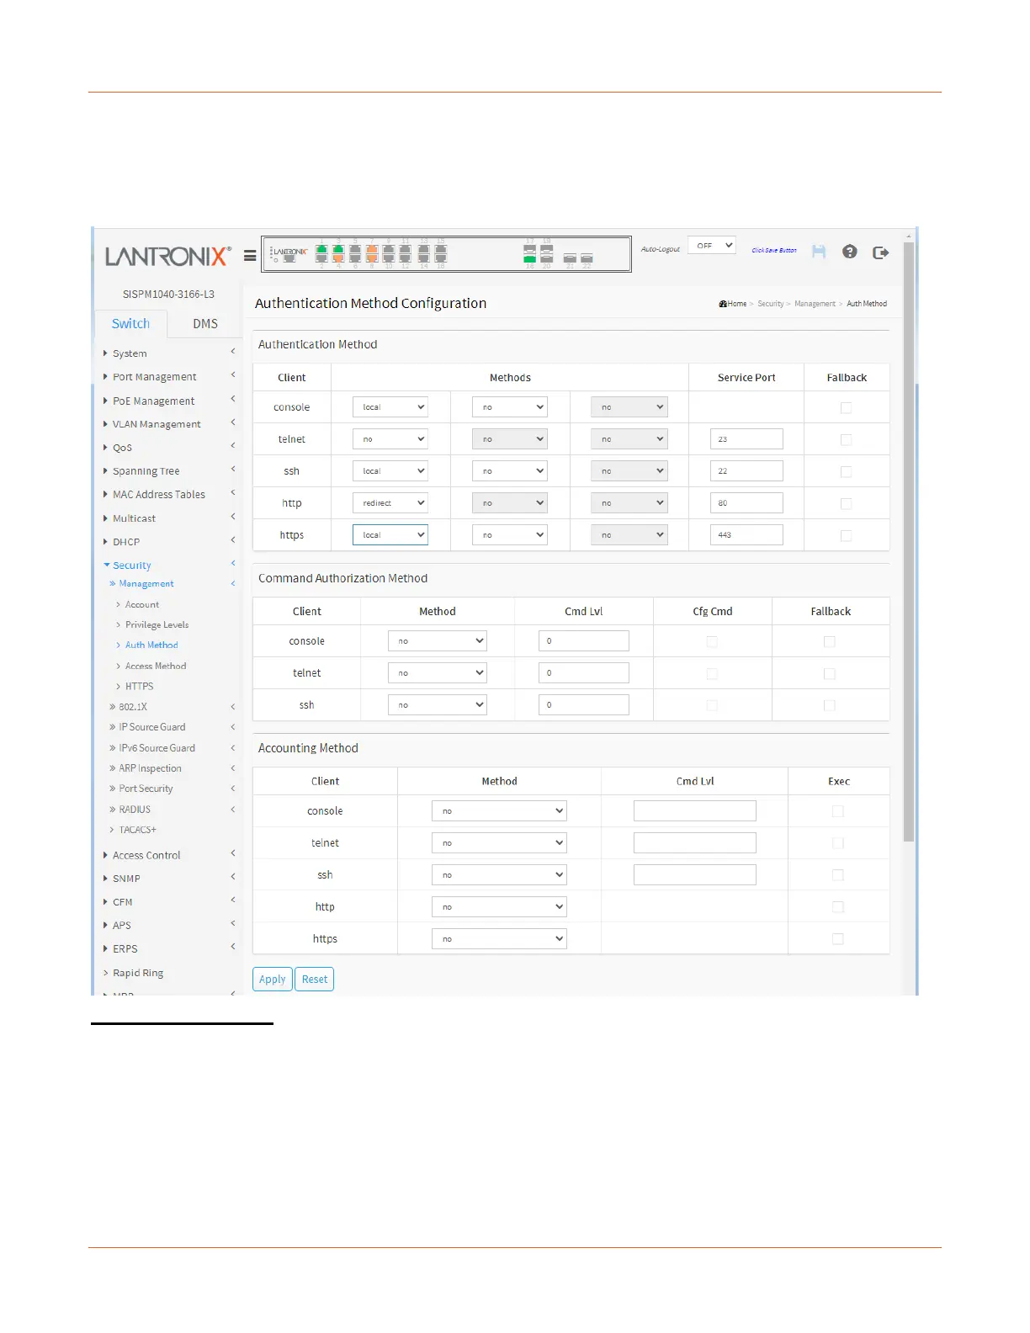The image size is (1030, 1333).
Task: Open the TACACS+ page
Action: pos(137,830)
